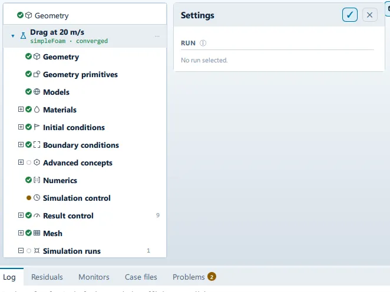
Task: Expand the Boundary conditions node
Action: 21,145
